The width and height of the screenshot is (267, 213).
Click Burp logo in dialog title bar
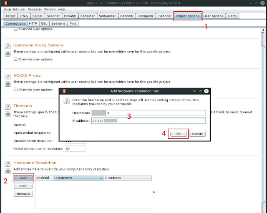click(x=64, y=91)
